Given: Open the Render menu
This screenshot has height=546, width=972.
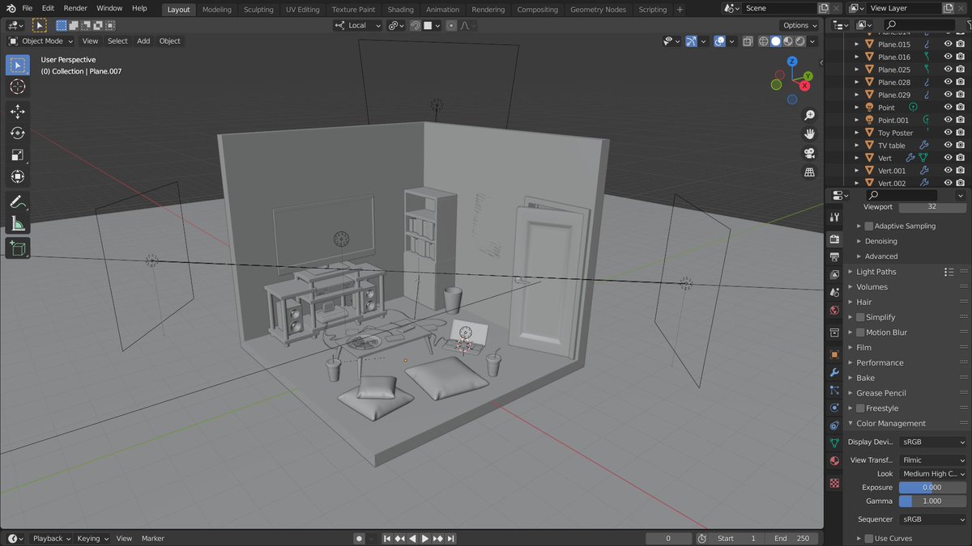Looking at the screenshot, I should coord(75,8).
